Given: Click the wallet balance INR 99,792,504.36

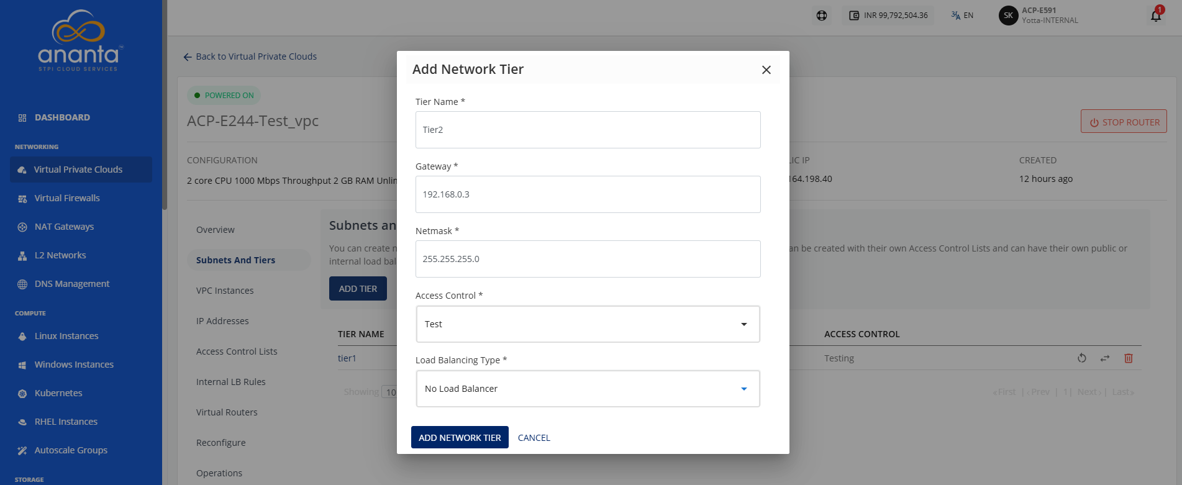Looking at the screenshot, I should 888,16.
